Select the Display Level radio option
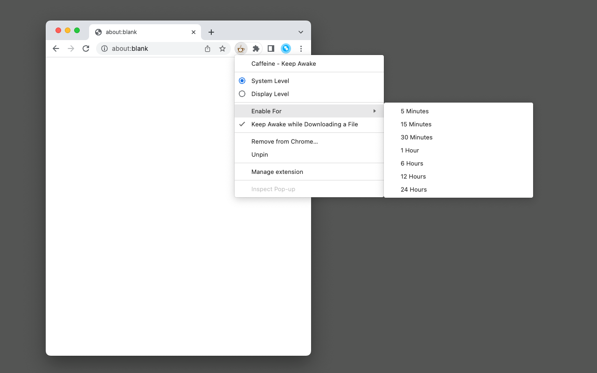597x373 pixels. [309, 94]
